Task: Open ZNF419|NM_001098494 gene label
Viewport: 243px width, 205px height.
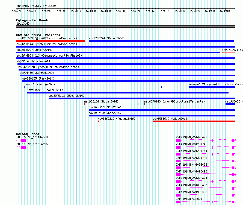Action: [x=192, y=178]
